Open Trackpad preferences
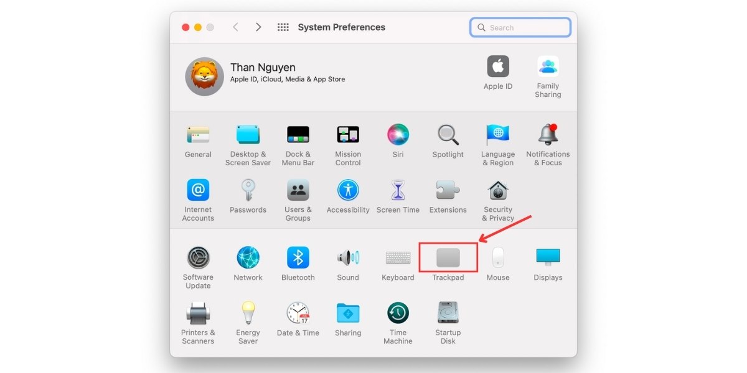This screenshot has height=373, width=747. click(x=448, y=257)
